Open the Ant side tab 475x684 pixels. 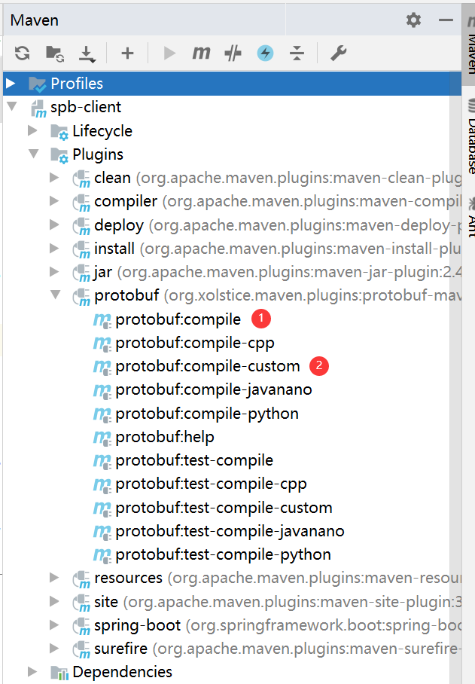(470, 217)
